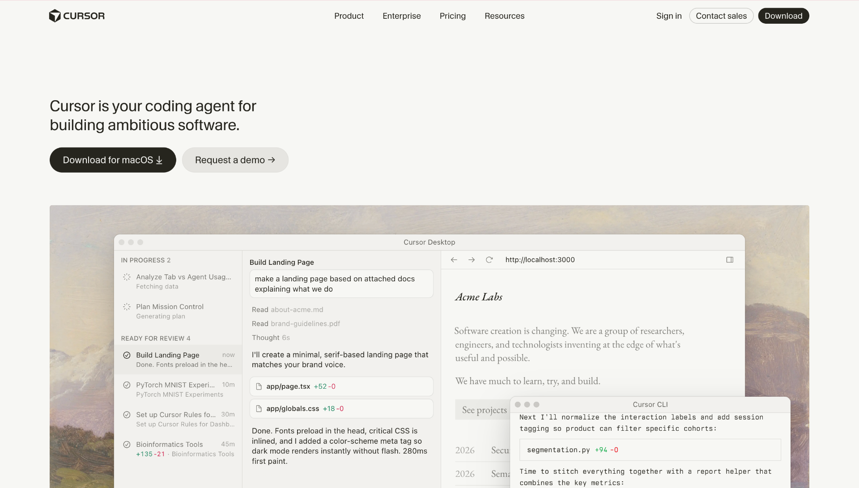This screenshot has width=859, height=488.
Task: Click the Cursor Desktop window title
Action: pyautogui.click(x=429, y=242)
